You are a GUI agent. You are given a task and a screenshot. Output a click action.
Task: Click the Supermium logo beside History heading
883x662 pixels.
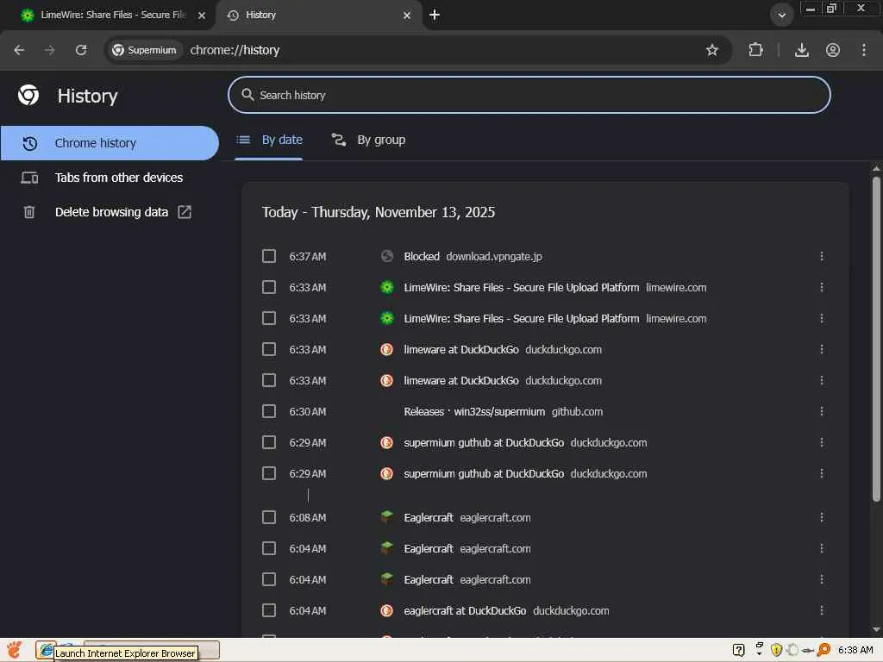28,95
